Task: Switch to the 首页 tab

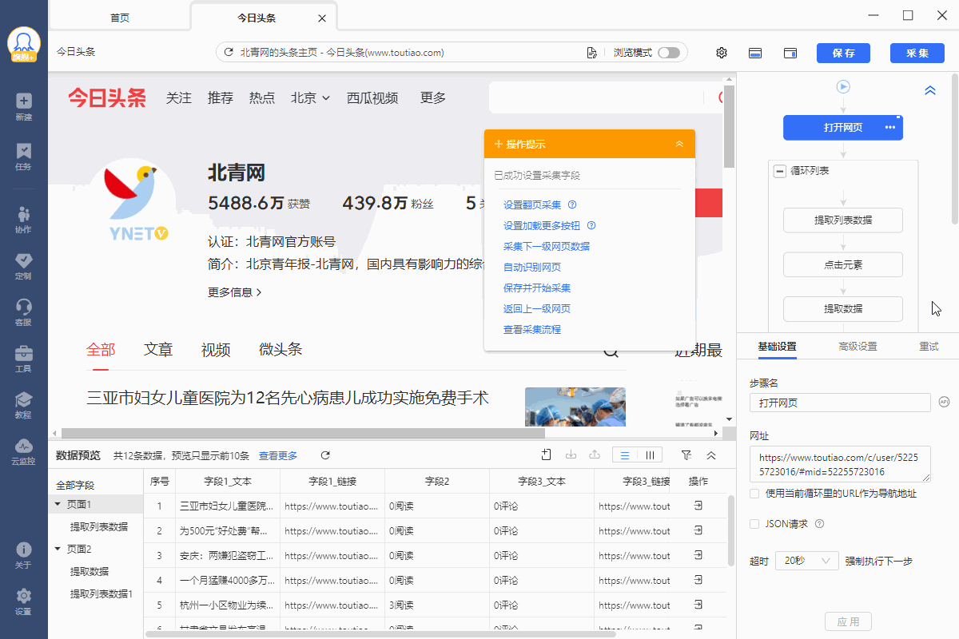Action: (120, 18)
